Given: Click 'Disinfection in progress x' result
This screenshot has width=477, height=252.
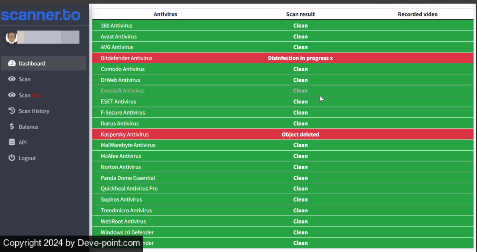Looking at the screenshot, I should tap(300, 58).
